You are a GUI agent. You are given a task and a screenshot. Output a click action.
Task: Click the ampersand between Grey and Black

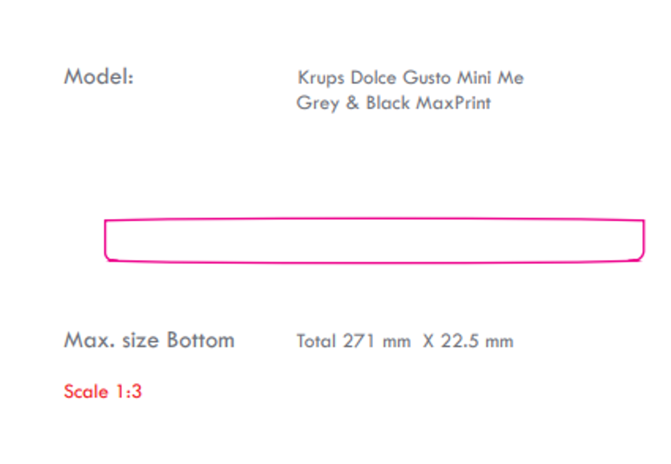click(352, 103)
